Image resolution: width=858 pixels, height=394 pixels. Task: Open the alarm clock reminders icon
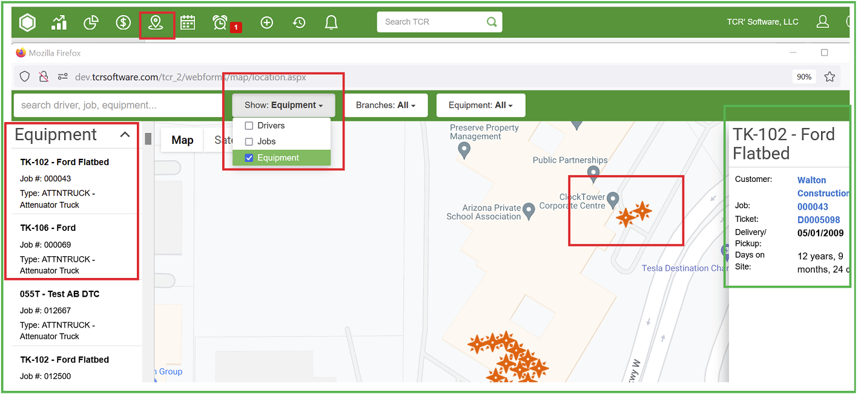(220, 22)
